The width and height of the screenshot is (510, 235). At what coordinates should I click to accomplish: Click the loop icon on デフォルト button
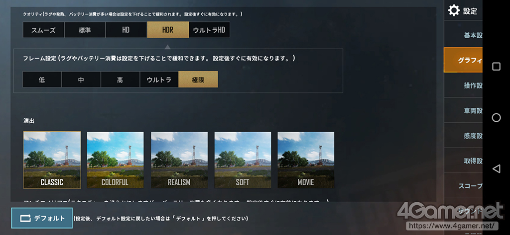coord(25,219)
